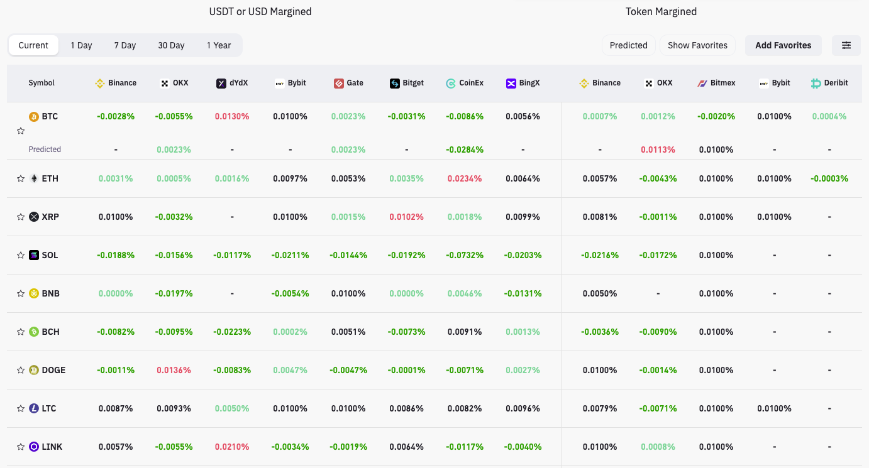Click the dYdX exchange logo

[221, 83]
